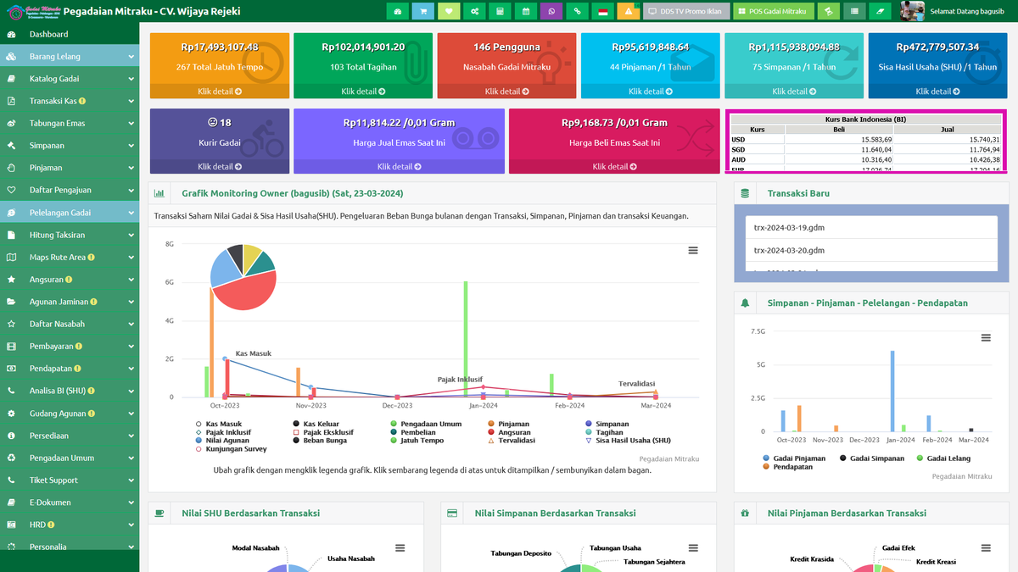1018x572 pixels.
Task: Expand Katalog Gadai sidebar chevron
Action: [131, 79]
